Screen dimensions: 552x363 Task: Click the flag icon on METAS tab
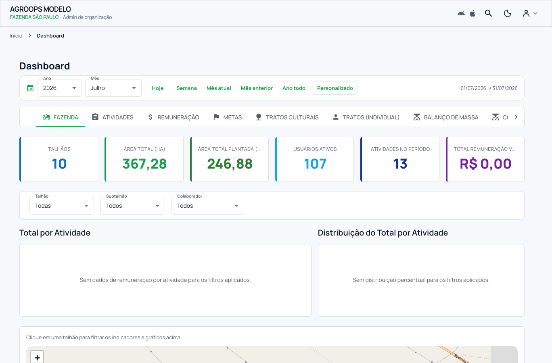click(x=216, y=117)
